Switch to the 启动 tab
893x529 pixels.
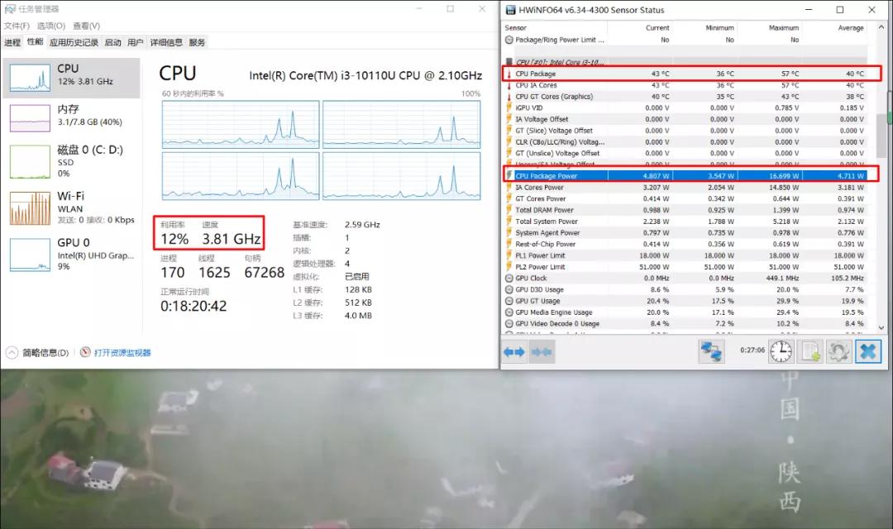click(x=112, y=42)
